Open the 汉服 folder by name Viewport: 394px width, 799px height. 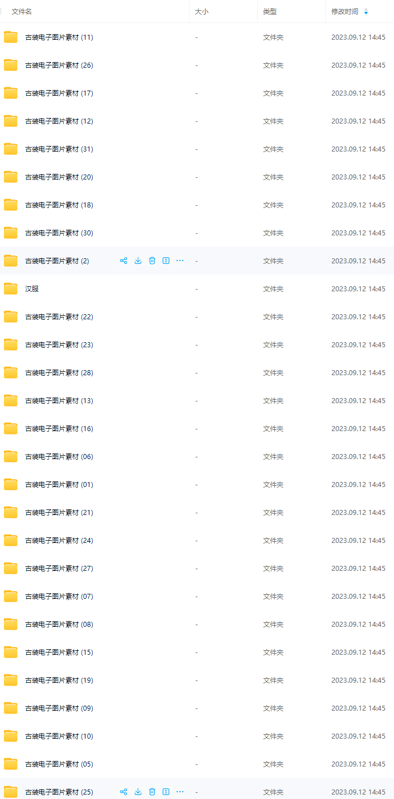point(32,289)
